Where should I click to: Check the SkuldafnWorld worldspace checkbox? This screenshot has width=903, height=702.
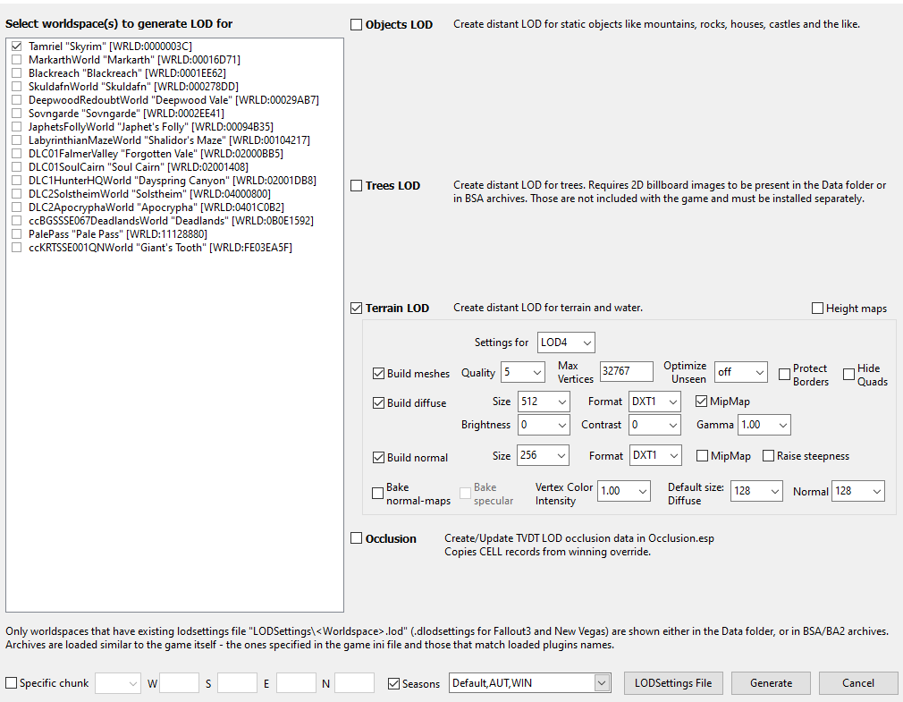click(17, 87)
